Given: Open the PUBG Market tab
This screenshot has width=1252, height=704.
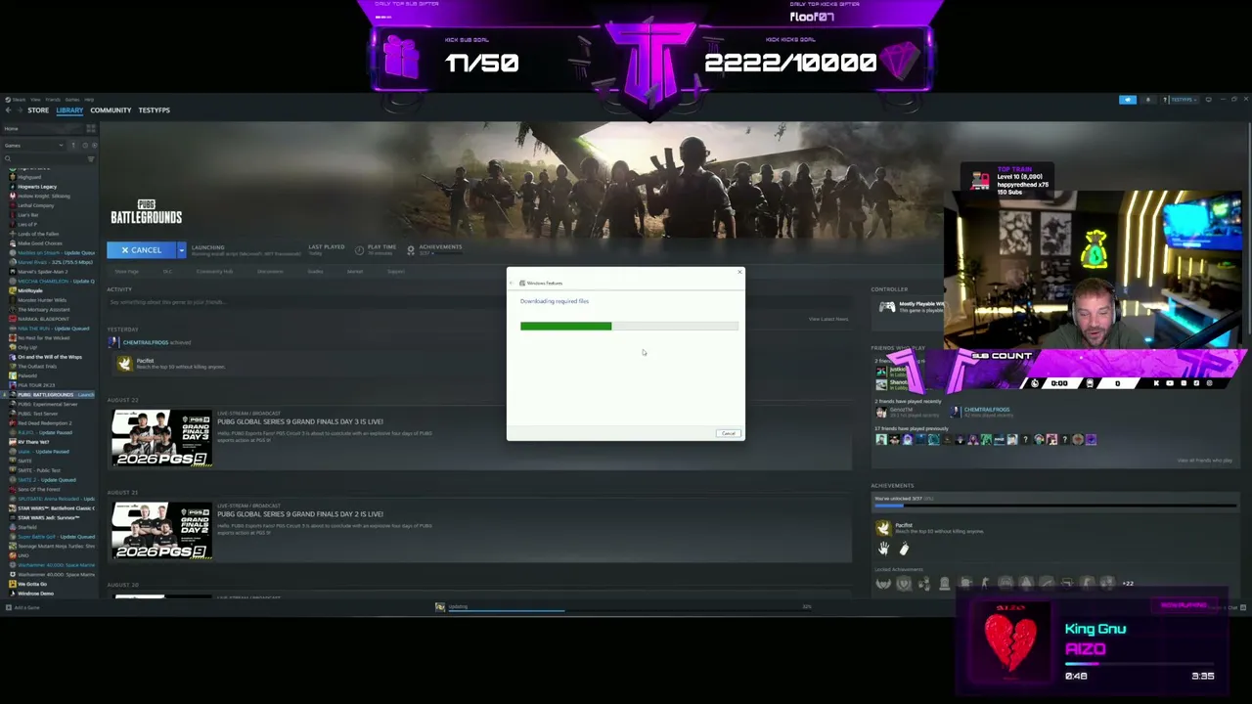Looking at the screenshot, I should pyautogui.click(x=354, y=272).
